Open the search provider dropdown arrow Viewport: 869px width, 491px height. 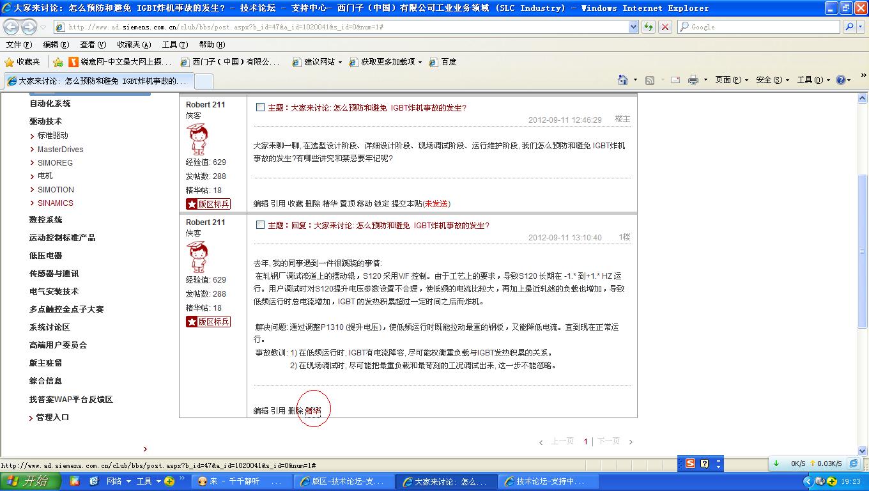(862, 27)
